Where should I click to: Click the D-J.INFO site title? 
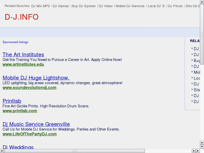(22, 17)
